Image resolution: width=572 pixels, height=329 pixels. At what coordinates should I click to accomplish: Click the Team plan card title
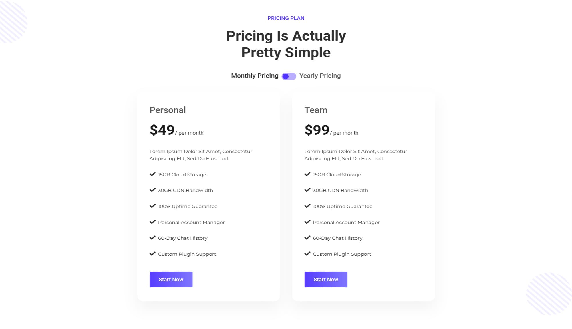[316, 110]
